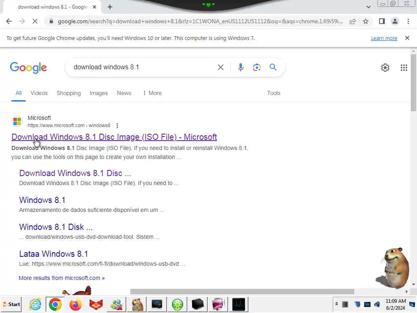Clear the search box text

coord(220,67)
